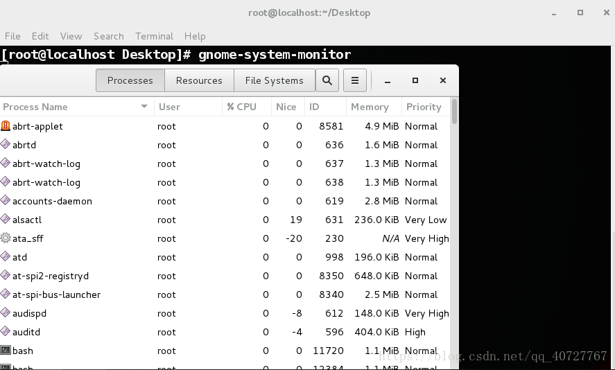The image size is (615, 370).
Task: Select the atd process name
Action: [x=19, y=257]
